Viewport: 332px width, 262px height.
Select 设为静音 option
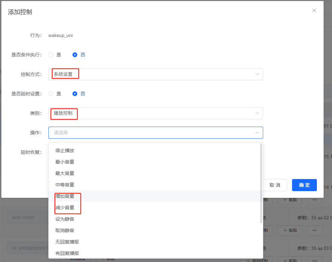coord(65,219)
